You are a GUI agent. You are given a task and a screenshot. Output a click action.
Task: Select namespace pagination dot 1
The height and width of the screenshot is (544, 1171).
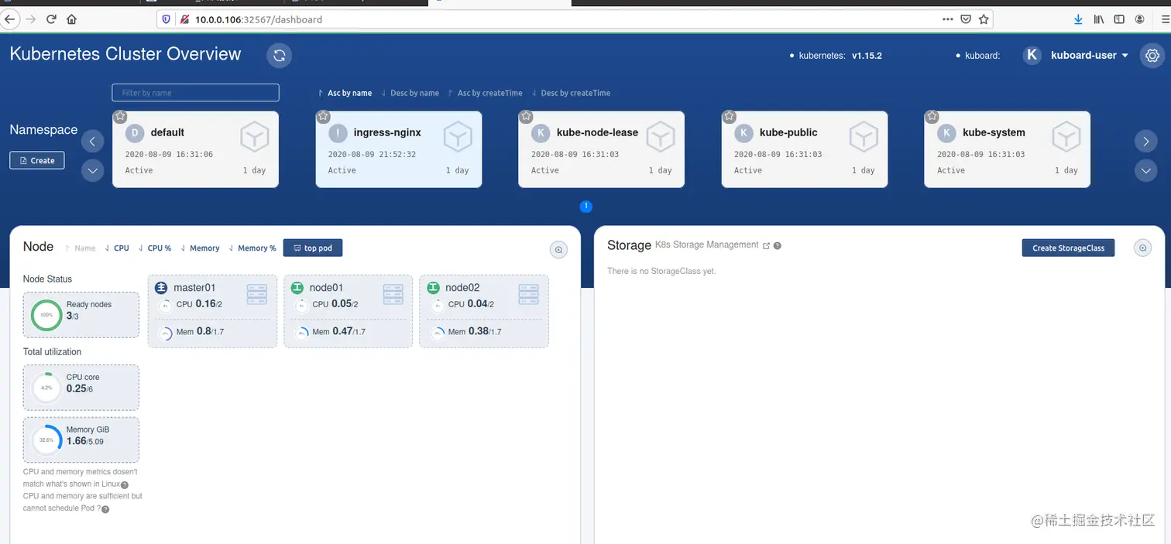click(x=585, y=206)
